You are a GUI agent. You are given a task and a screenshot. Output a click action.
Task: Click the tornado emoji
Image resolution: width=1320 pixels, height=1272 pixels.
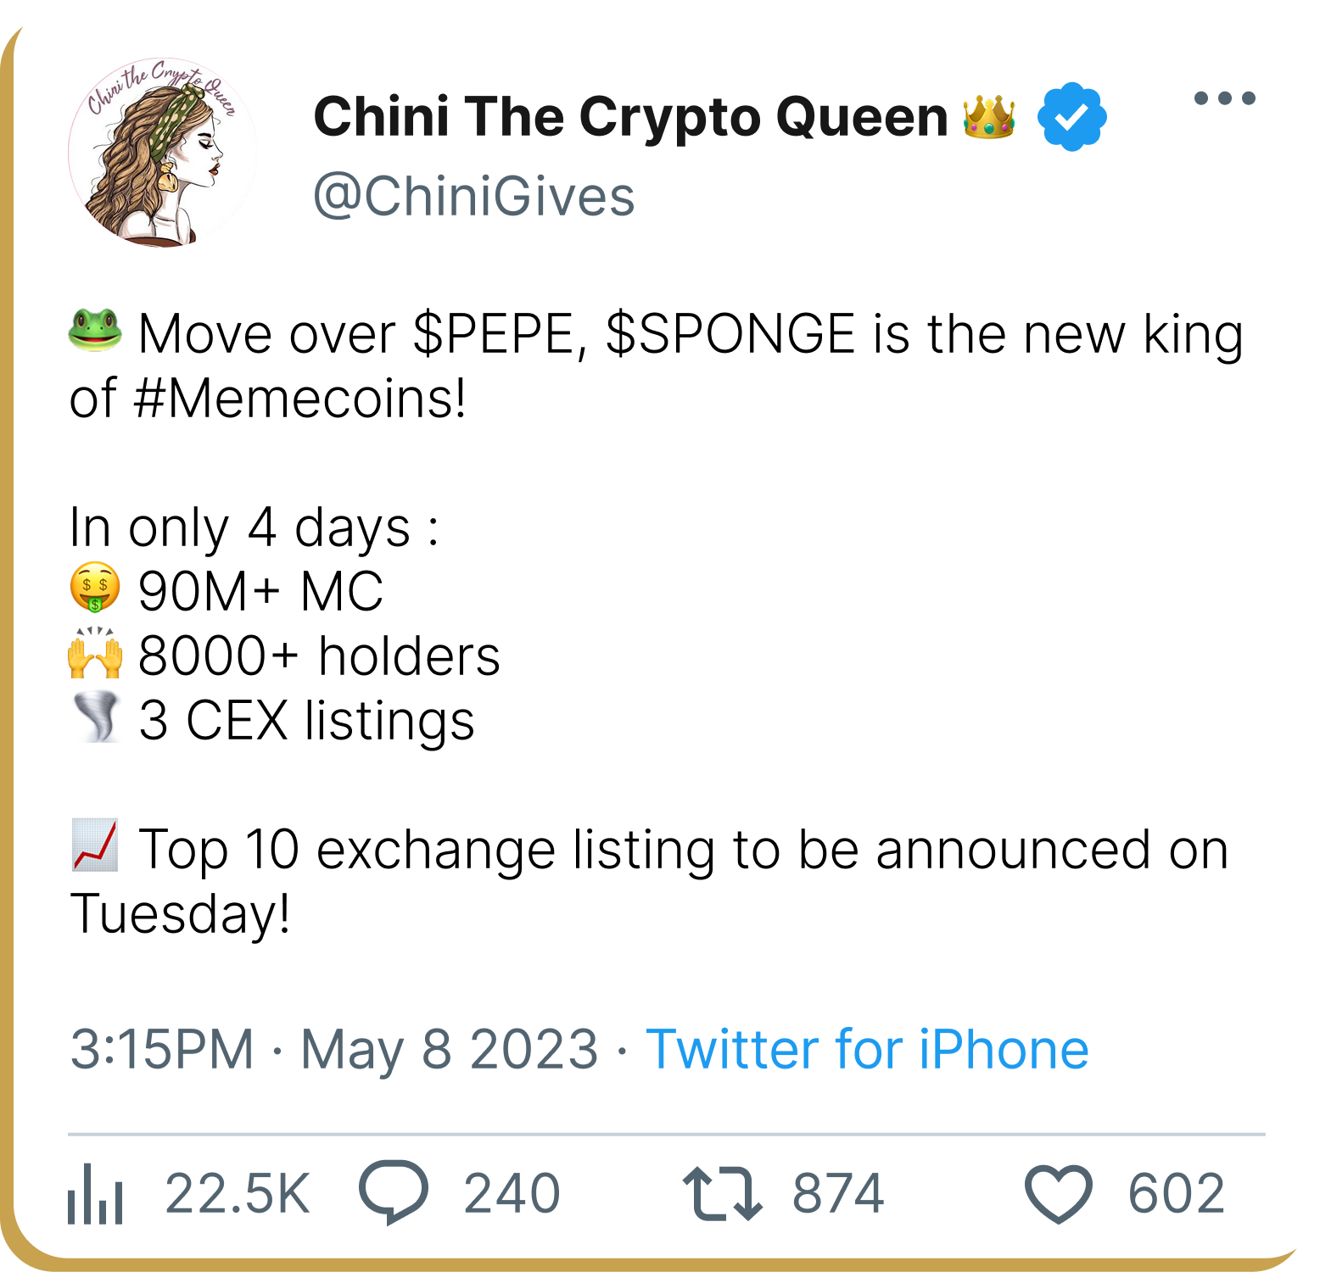(97, 718)
